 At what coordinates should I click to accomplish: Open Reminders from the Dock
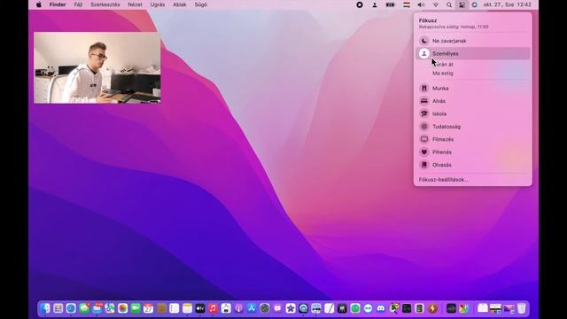click(175, 308)
